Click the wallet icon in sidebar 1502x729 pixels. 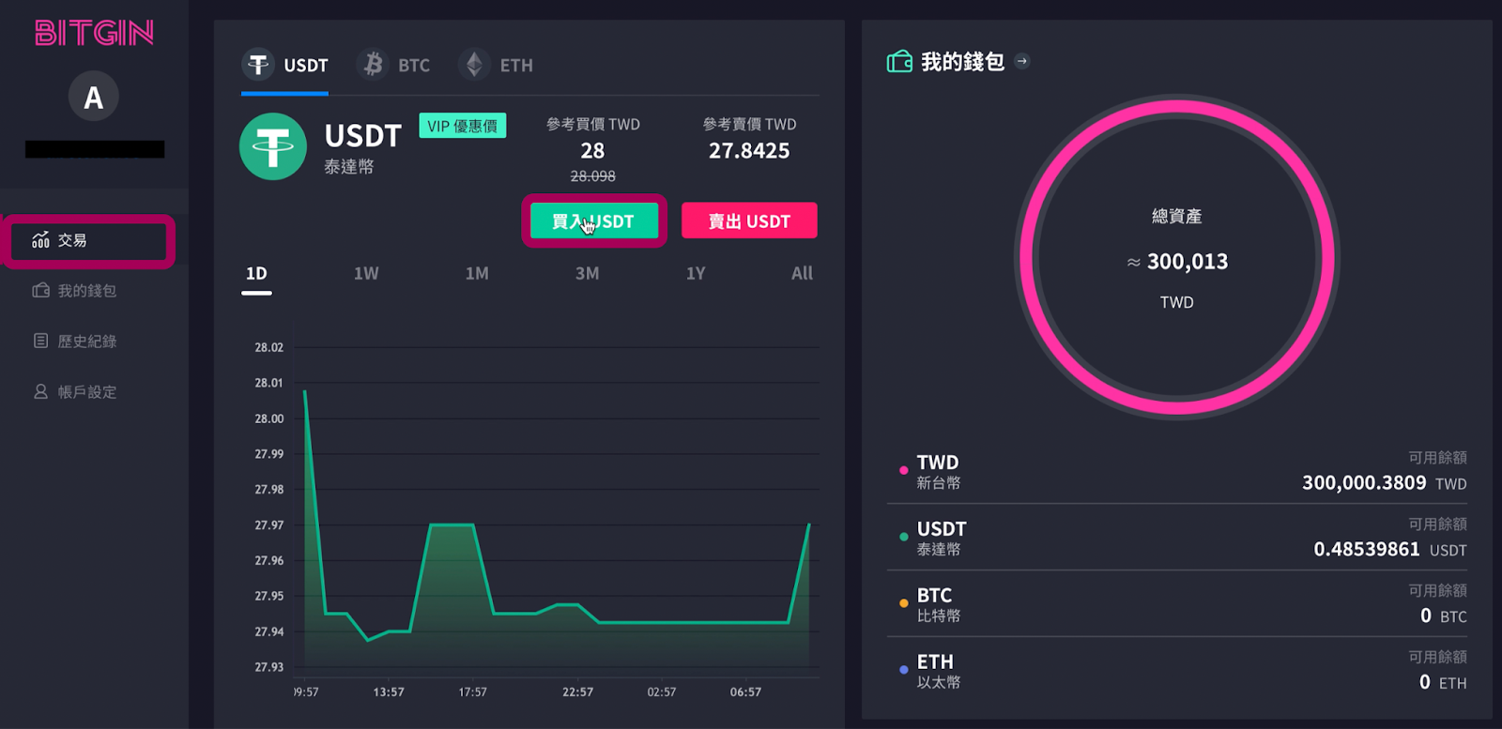tap(40, 291)
